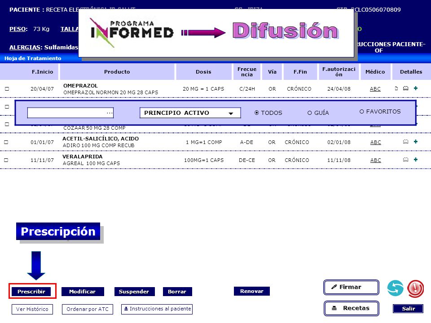Viewport: 431px width, 323px height.
Task: Select the TODOS radio option
Action: coord(256,113)
